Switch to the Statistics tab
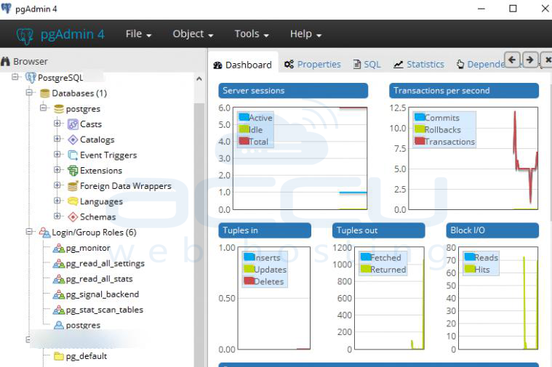 [419, 65]
